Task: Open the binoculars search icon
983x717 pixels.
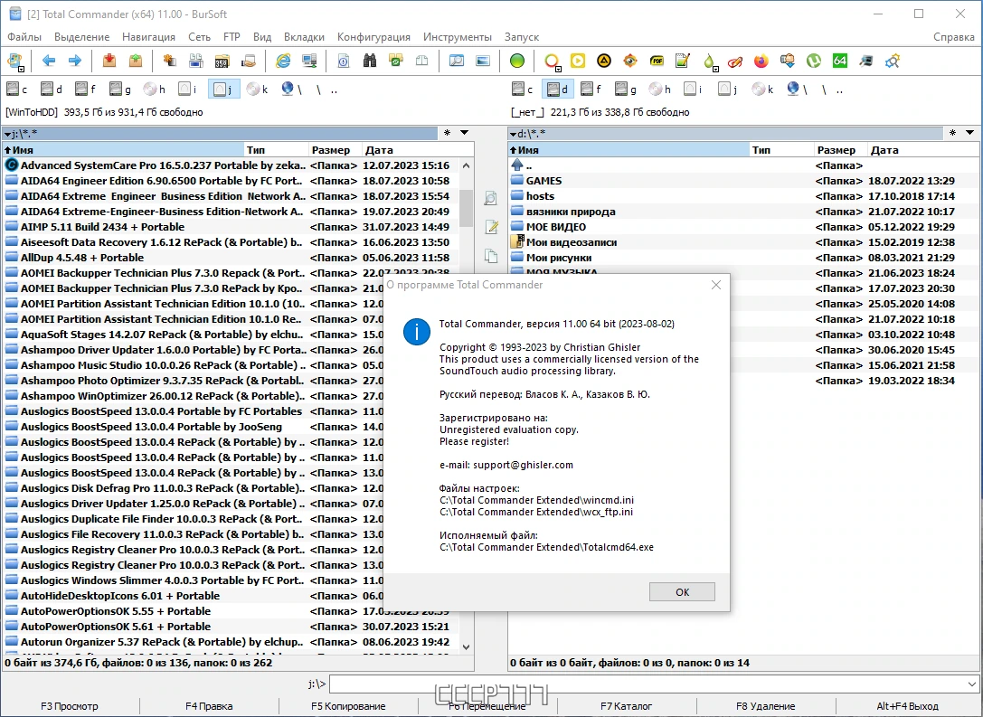Action: 370,61
